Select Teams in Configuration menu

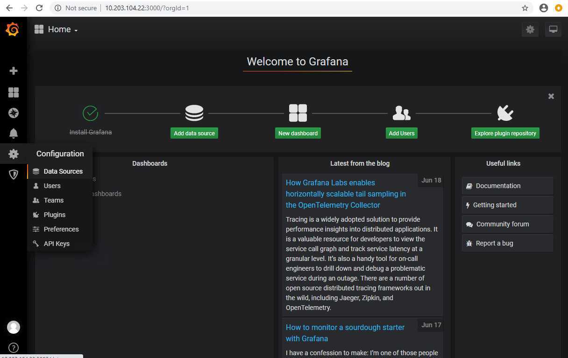60,200
